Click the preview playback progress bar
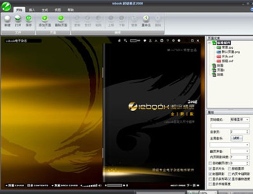Image resolution: width=253 pixels, height=194 pixels. coord(114,186)
